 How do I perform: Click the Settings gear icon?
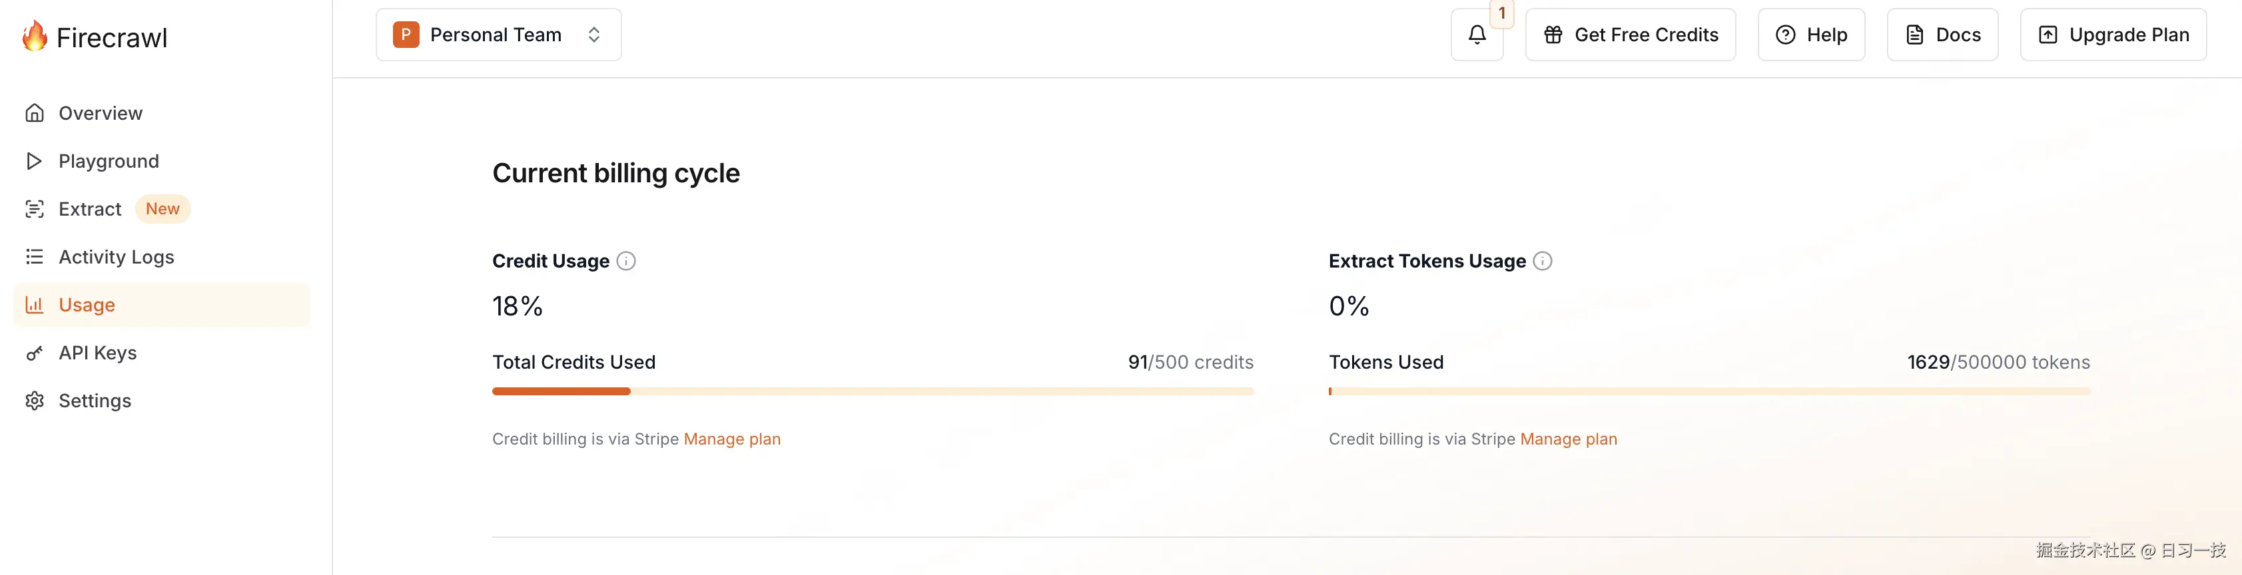click(35, 401)
